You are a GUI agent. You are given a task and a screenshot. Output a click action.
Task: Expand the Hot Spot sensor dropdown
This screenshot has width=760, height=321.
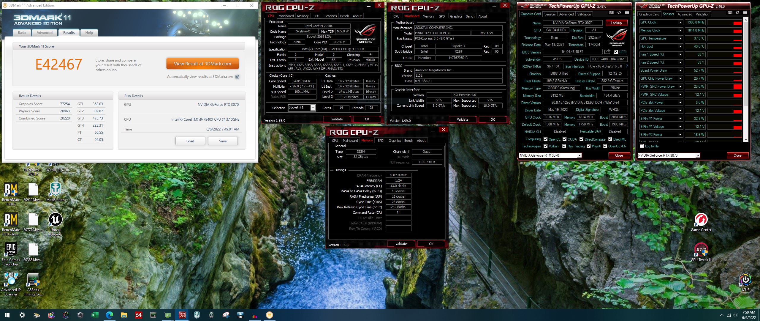680,46
